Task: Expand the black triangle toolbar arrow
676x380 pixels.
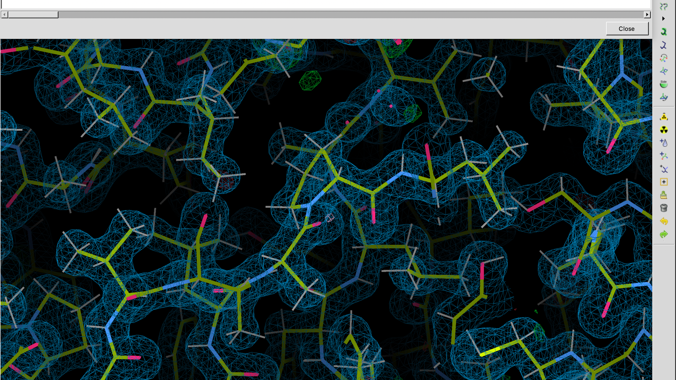Action: click(x=663, y=18)
